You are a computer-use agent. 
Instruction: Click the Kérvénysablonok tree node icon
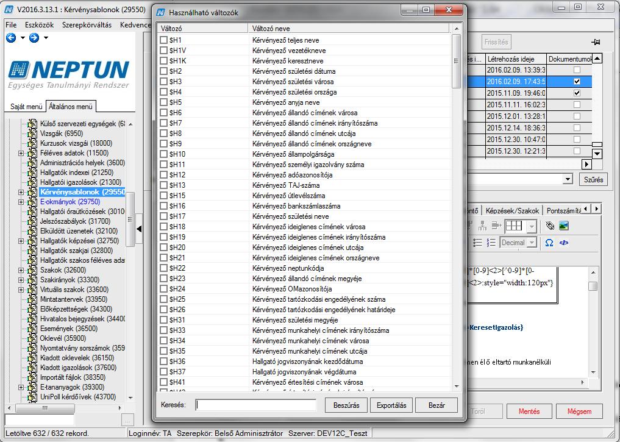(x=32, y=192)
